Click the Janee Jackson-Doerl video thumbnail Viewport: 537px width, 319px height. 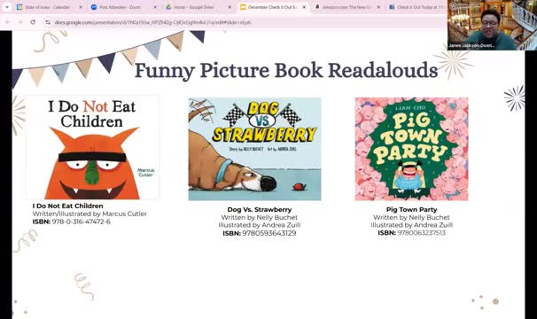(x=492, y=26)
